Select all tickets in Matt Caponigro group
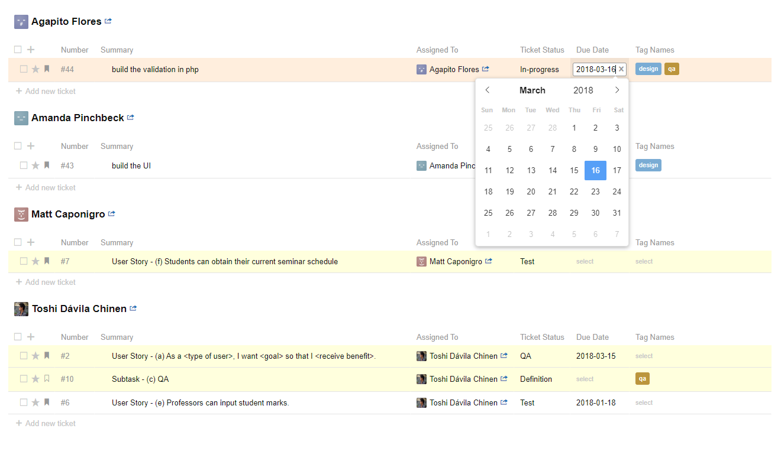 tap(18, 242)
